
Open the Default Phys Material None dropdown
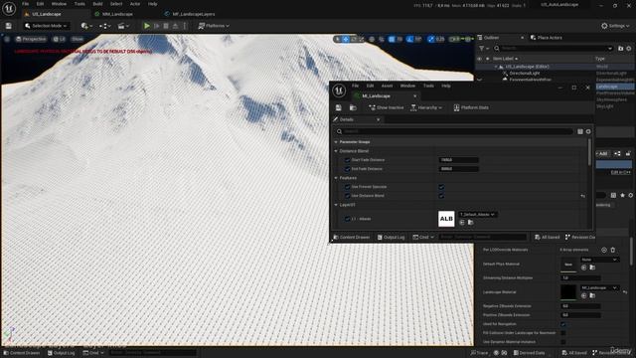599,260
